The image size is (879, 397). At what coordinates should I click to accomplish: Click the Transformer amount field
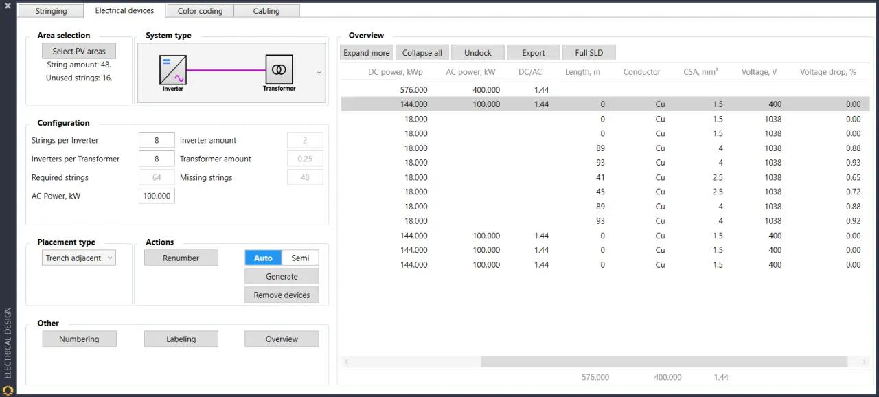[x=305, y=159]
